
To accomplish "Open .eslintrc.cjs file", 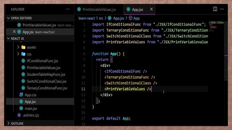I will tap(30, 115).
